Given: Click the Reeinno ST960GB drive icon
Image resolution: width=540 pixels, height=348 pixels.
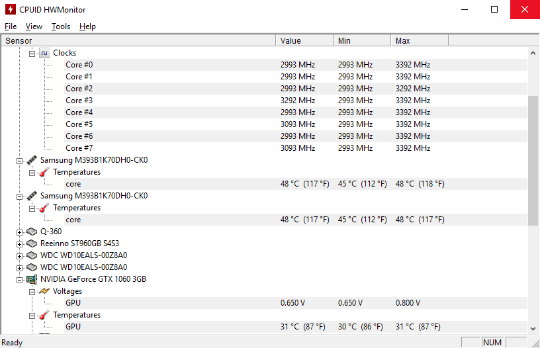Looking at the screenshot, I should [x=32, y=243].
